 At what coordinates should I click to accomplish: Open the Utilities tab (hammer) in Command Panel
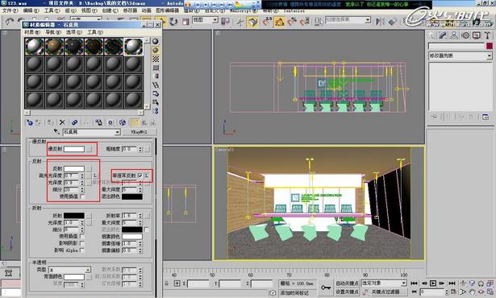pos(487,35)
